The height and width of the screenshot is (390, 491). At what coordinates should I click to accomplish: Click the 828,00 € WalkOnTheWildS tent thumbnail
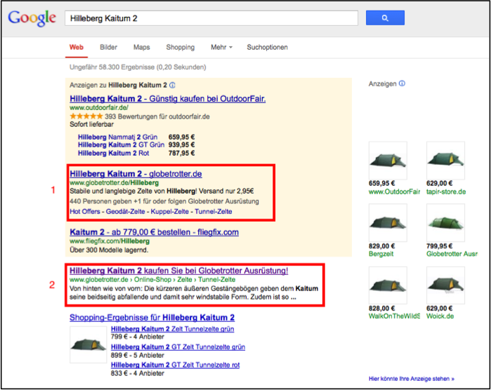click(388, 285)
